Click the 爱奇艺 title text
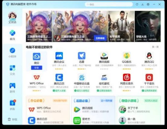The height and width of the screenshot is (129, 167). click(86, 119)
